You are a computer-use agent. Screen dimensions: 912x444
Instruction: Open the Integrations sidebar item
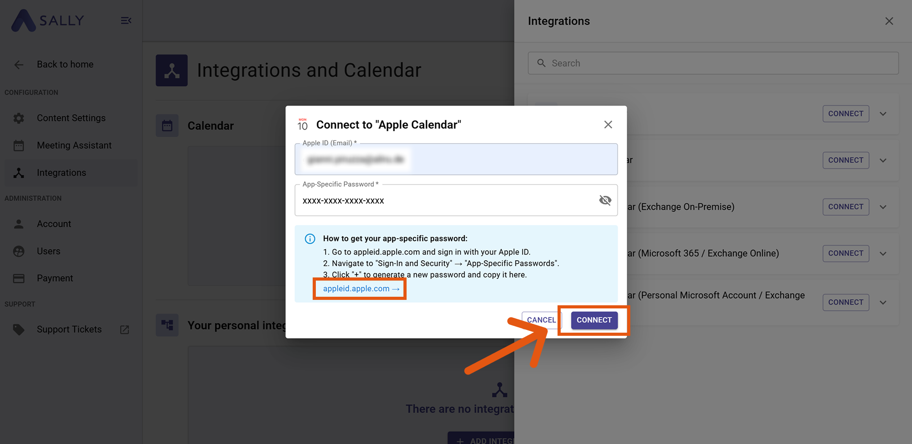[x=61, y=173]
